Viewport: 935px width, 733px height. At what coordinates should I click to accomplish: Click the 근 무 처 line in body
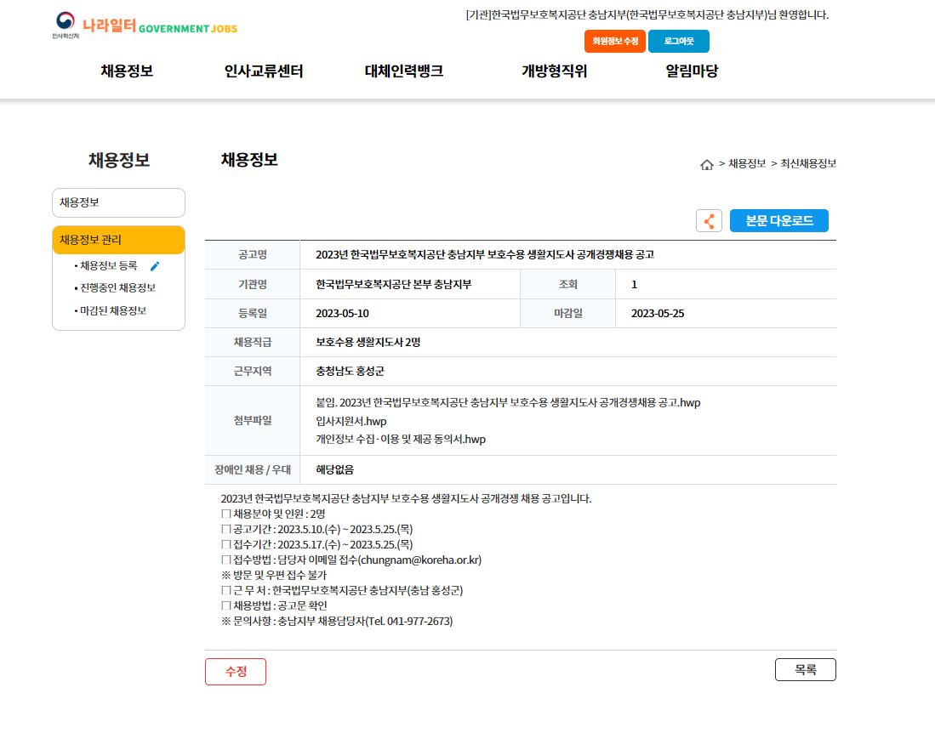(342, 591)
